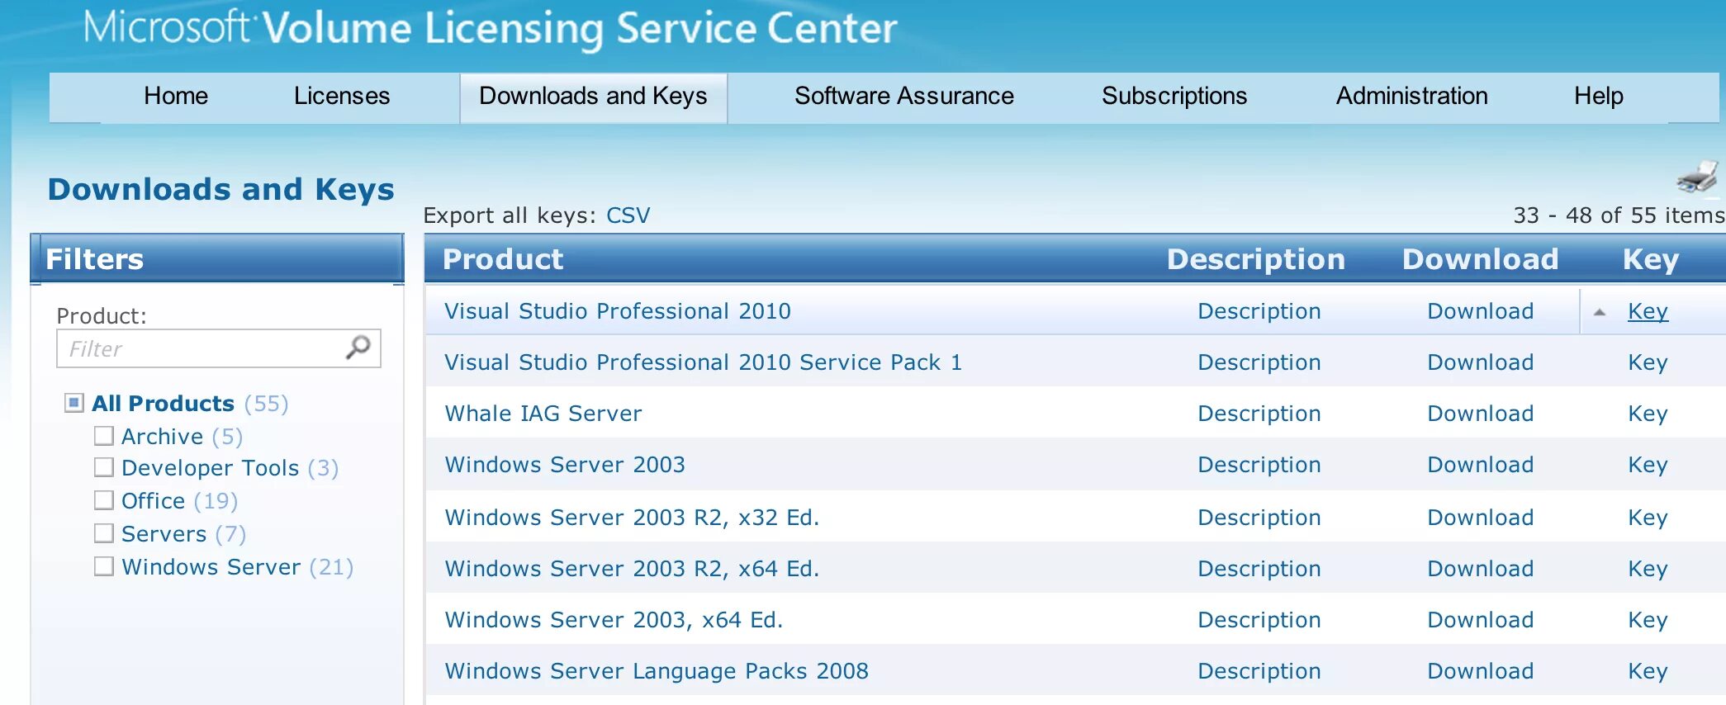Download Windows Server 2003, x64 Ed.
Image resolution: width=1726 pixels, height=705 pixels.
(1481, 620)
